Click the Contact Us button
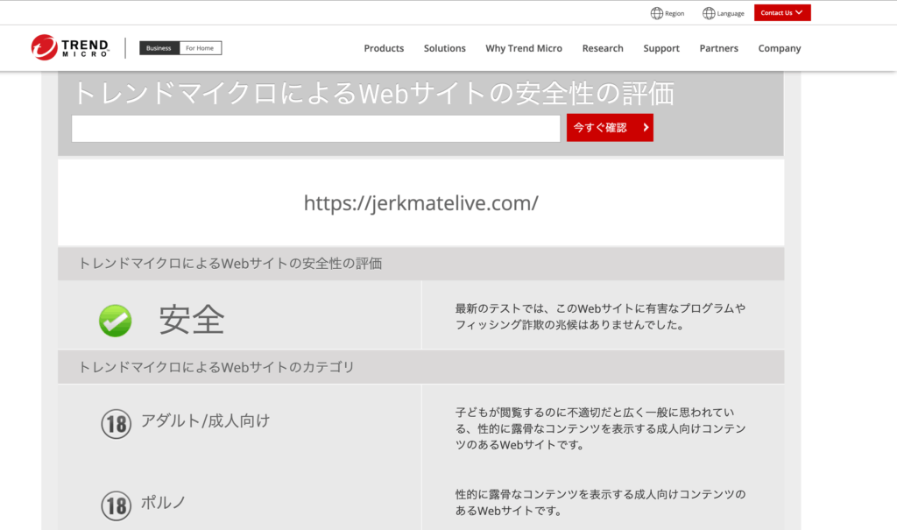 [x=778, y=12]
